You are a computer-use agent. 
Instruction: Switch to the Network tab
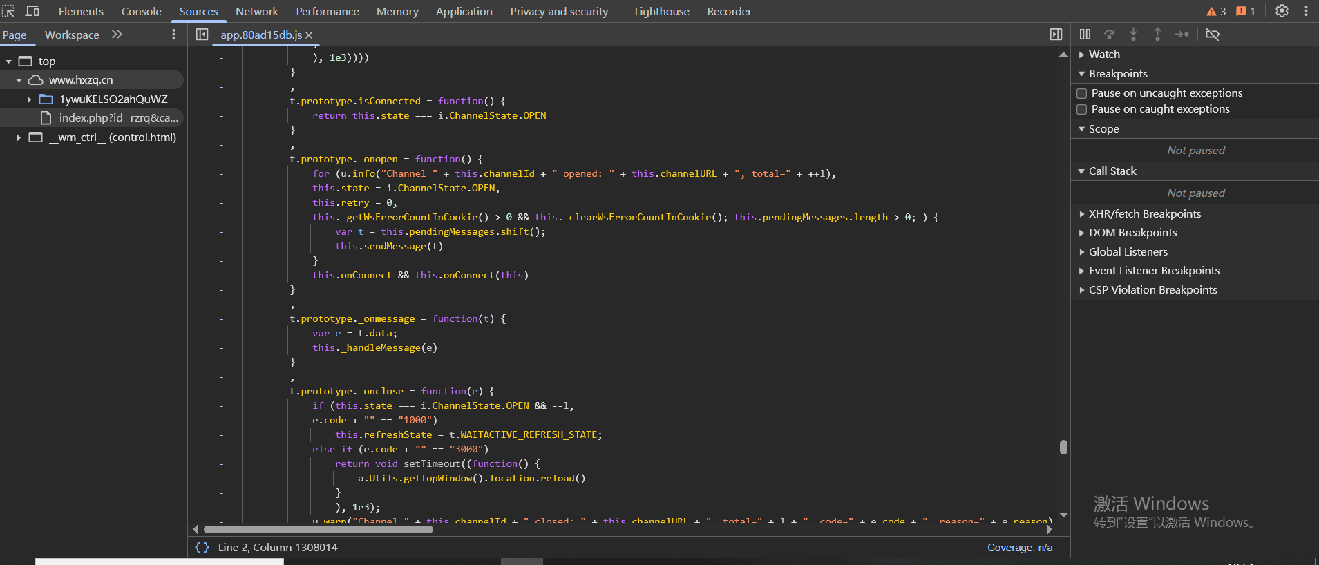coord(256,11)
